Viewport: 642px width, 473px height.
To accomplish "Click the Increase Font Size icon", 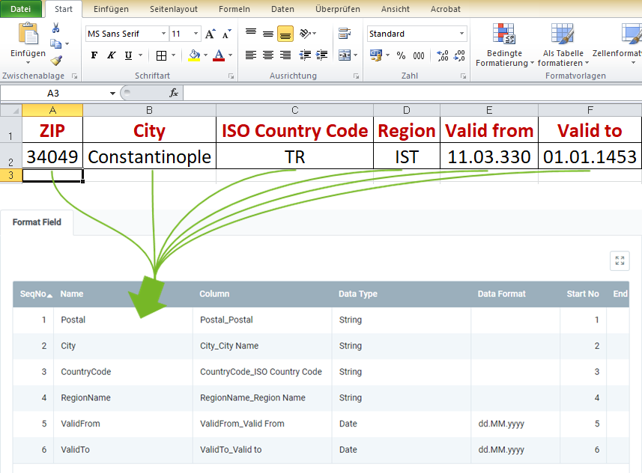I will (210, 34).
